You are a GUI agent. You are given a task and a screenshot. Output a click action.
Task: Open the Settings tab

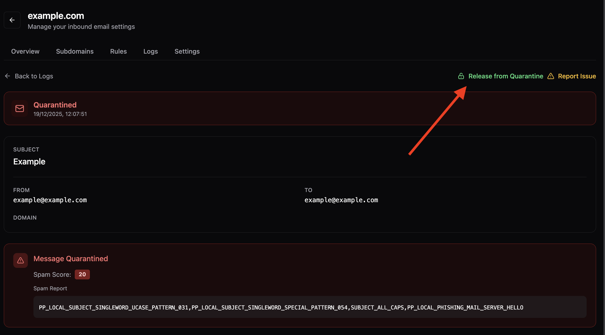[x=187, y=51]
